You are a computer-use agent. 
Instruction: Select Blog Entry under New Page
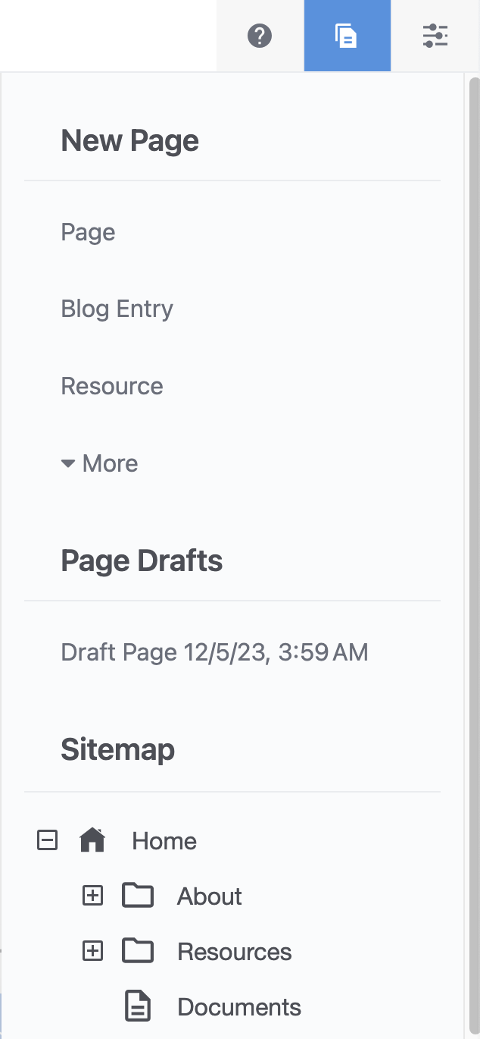117,309
